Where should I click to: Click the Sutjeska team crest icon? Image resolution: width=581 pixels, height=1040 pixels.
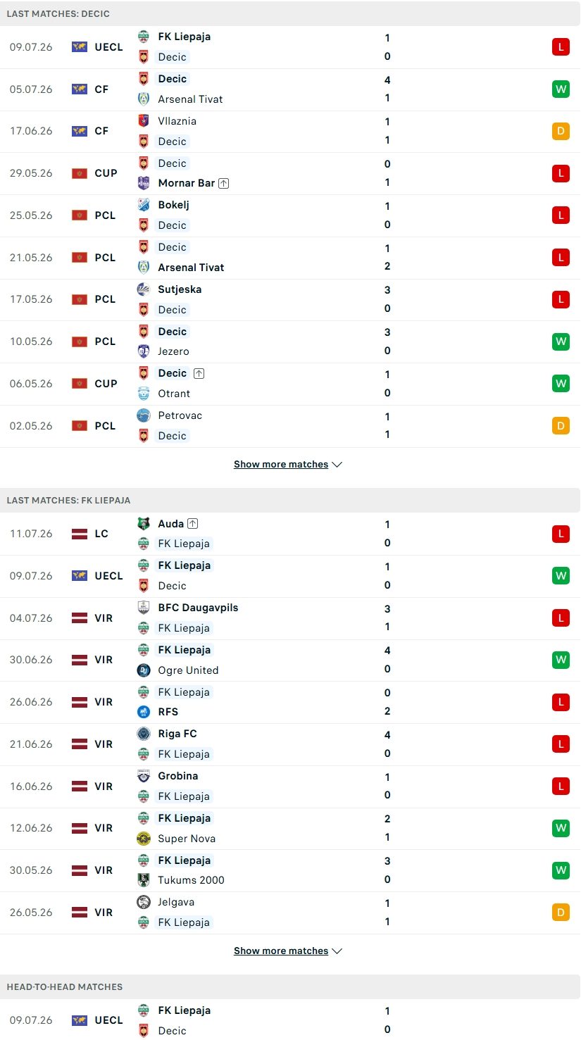click(144, 289)
